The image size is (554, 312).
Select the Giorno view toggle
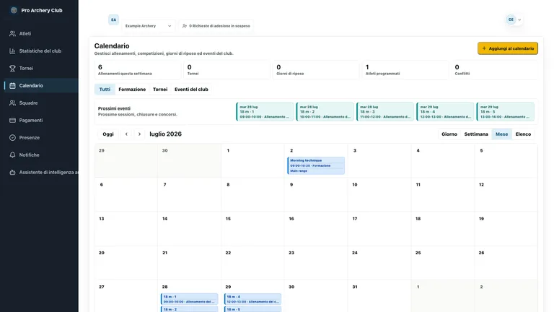pyautogui.click(x=449, y=134)
